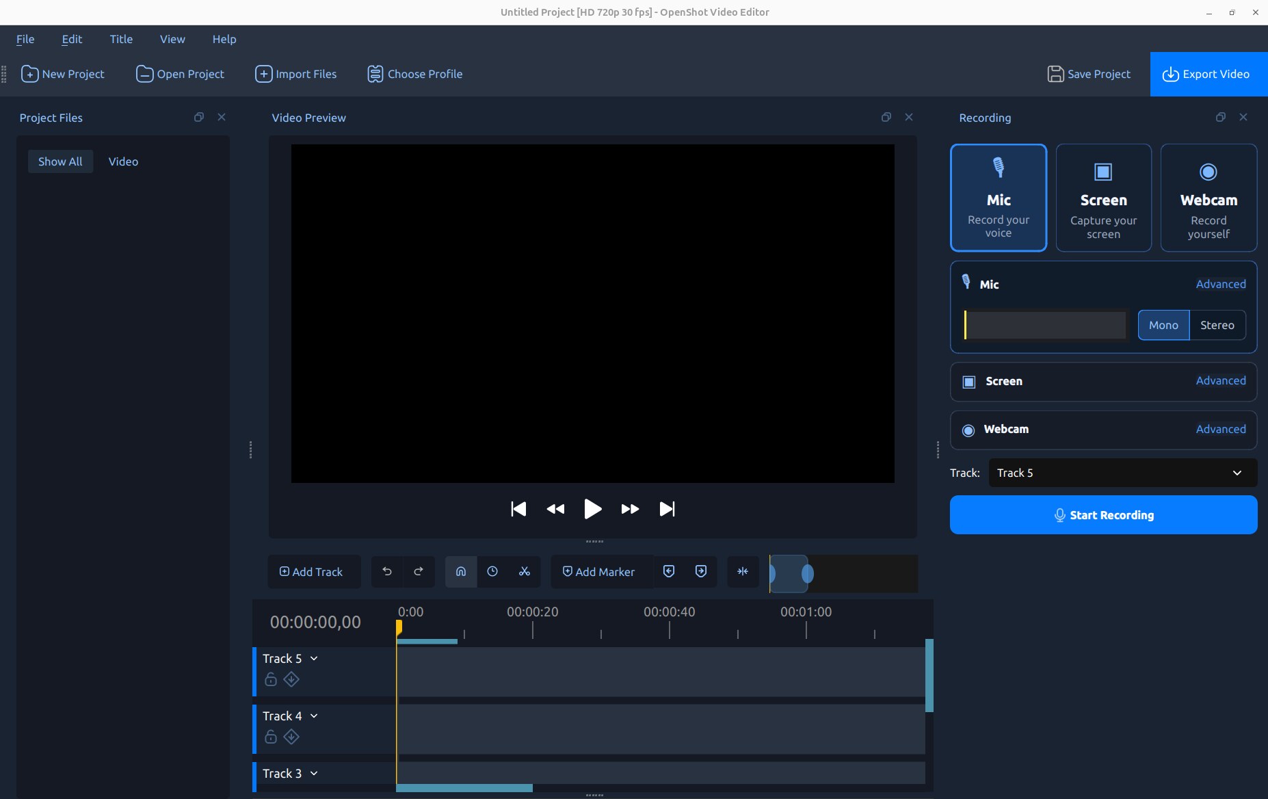The width and height of the screenshot is (1268, 799).
Task: Open Advanced settings for Mic
Action: [1221, 284]
